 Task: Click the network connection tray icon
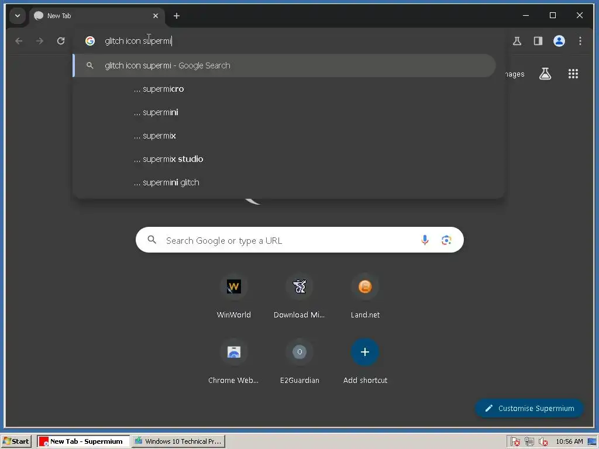(x=529, y=442)
